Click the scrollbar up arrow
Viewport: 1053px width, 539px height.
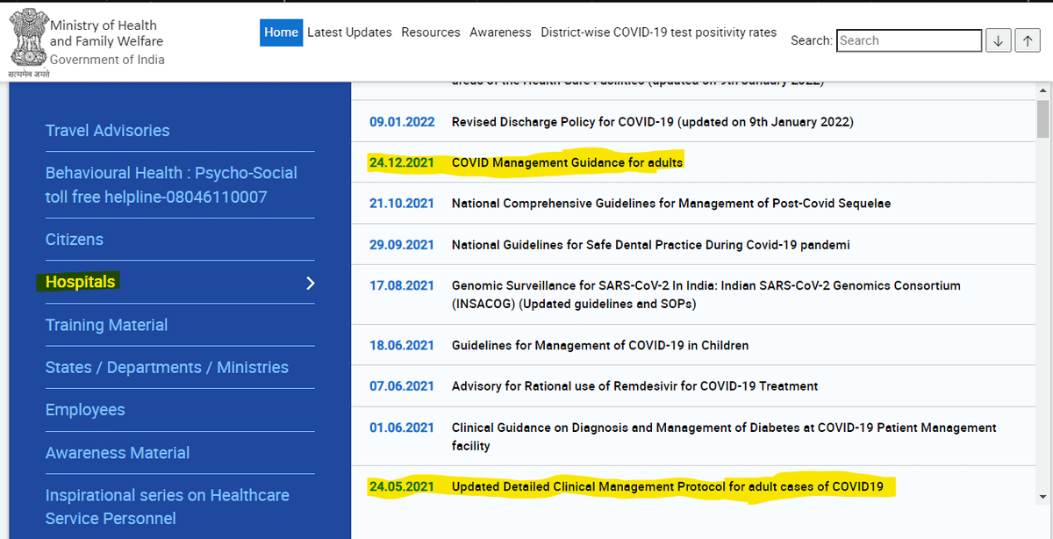pyautogui.click(x=1042, y=90)
